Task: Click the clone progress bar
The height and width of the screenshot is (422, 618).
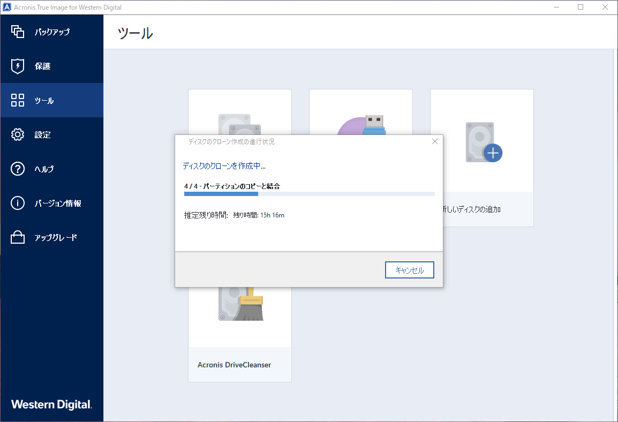Action: [x=310, y=194]
